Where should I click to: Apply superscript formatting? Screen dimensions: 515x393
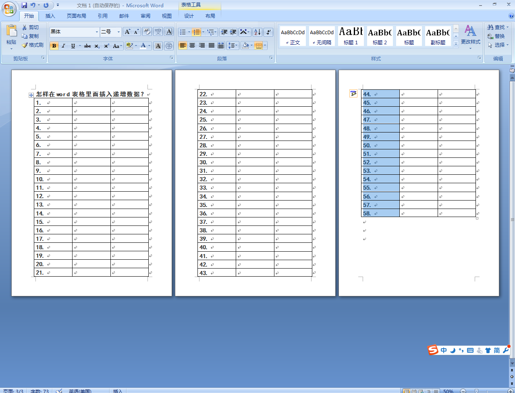click(x=106, y=46)
